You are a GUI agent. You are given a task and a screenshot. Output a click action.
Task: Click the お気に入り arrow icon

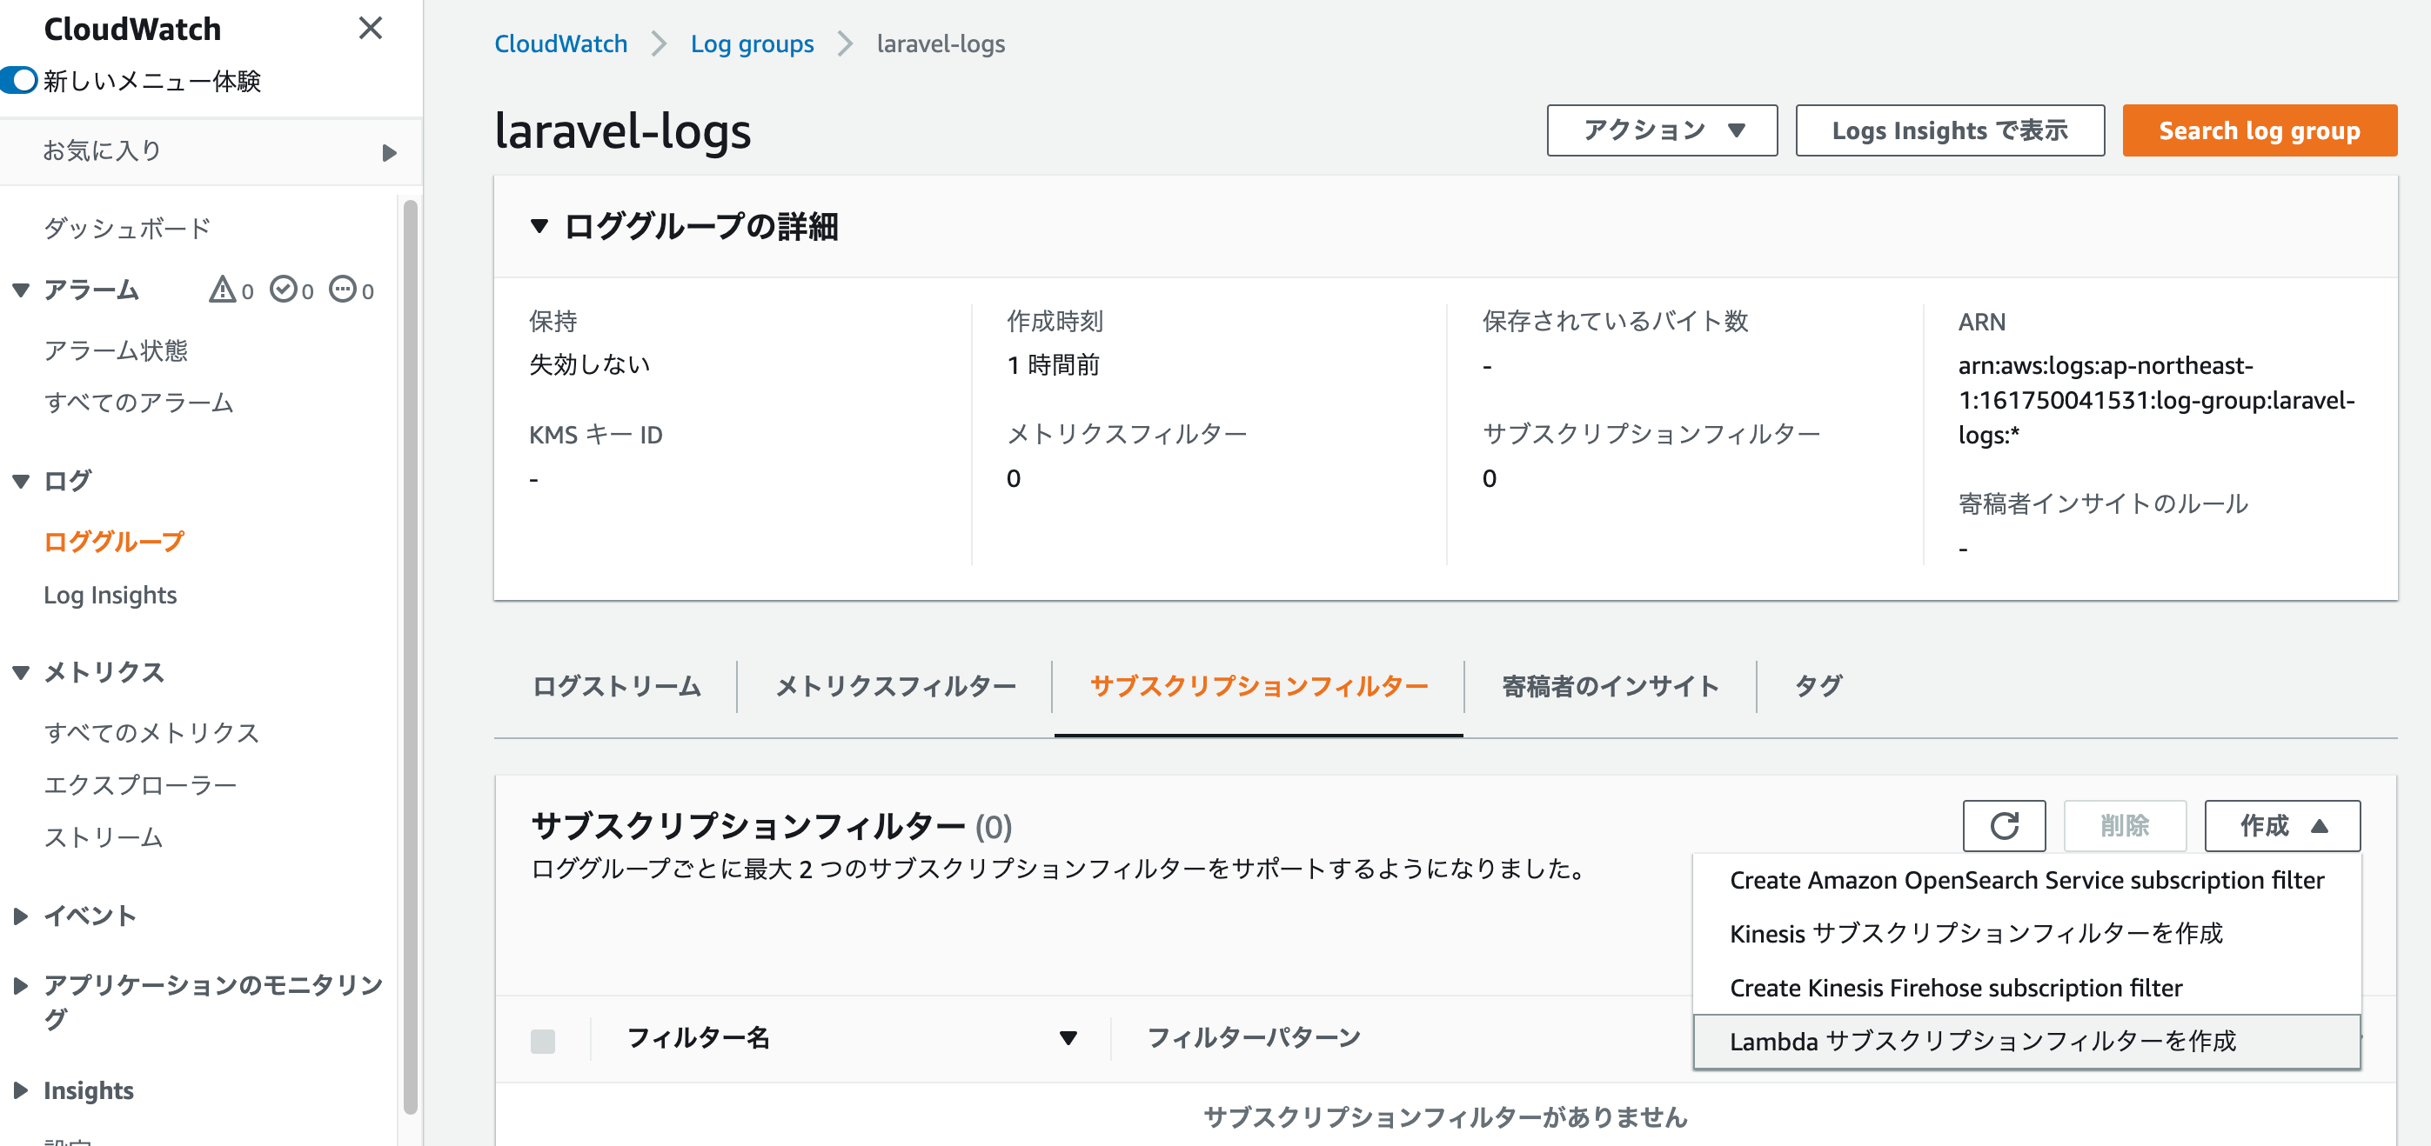[389, 152]
